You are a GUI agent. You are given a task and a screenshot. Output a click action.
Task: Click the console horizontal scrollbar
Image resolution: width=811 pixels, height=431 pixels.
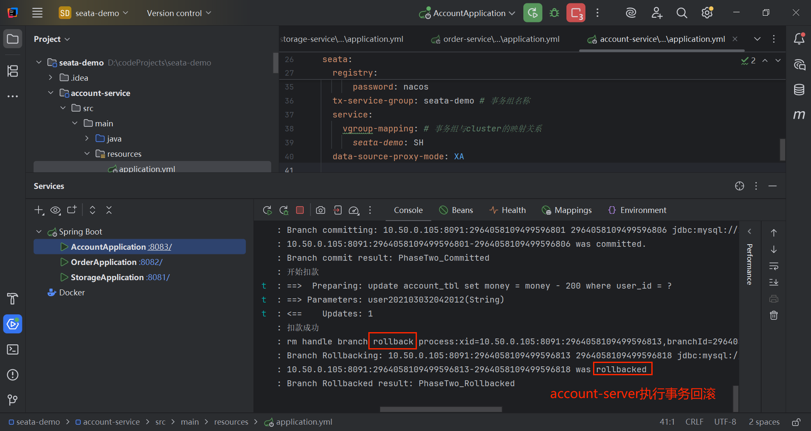coord(441,409)
